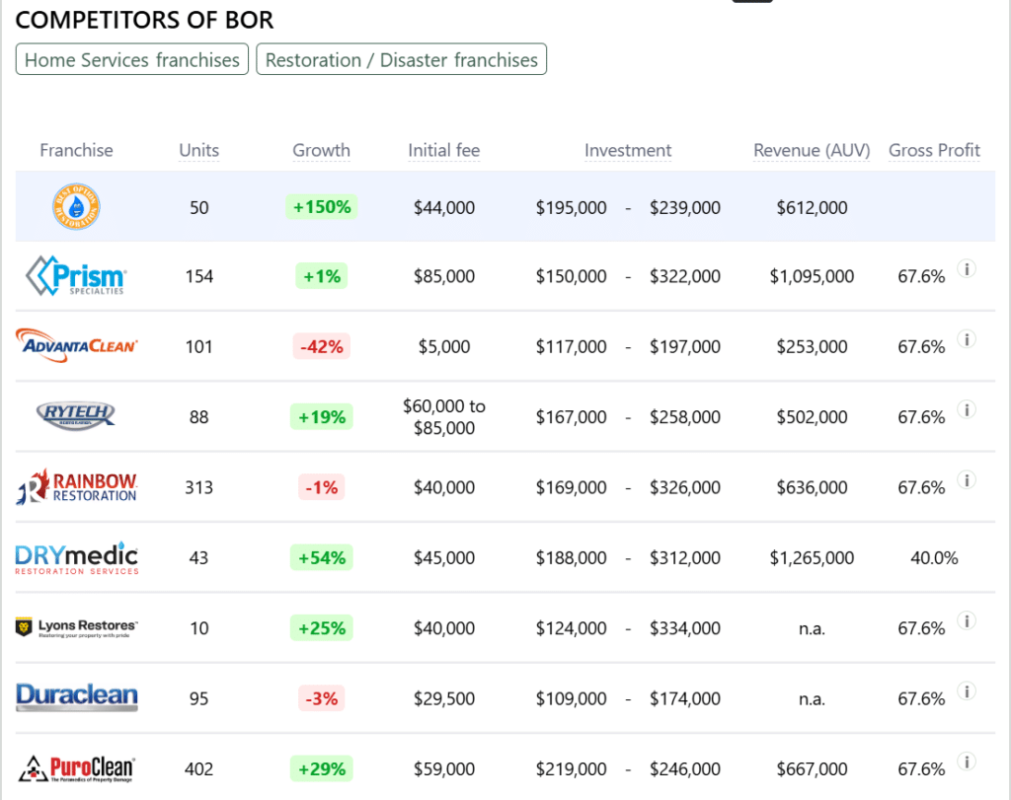
Task: Open the Rytech franchise logo
Action: point(76,416)
